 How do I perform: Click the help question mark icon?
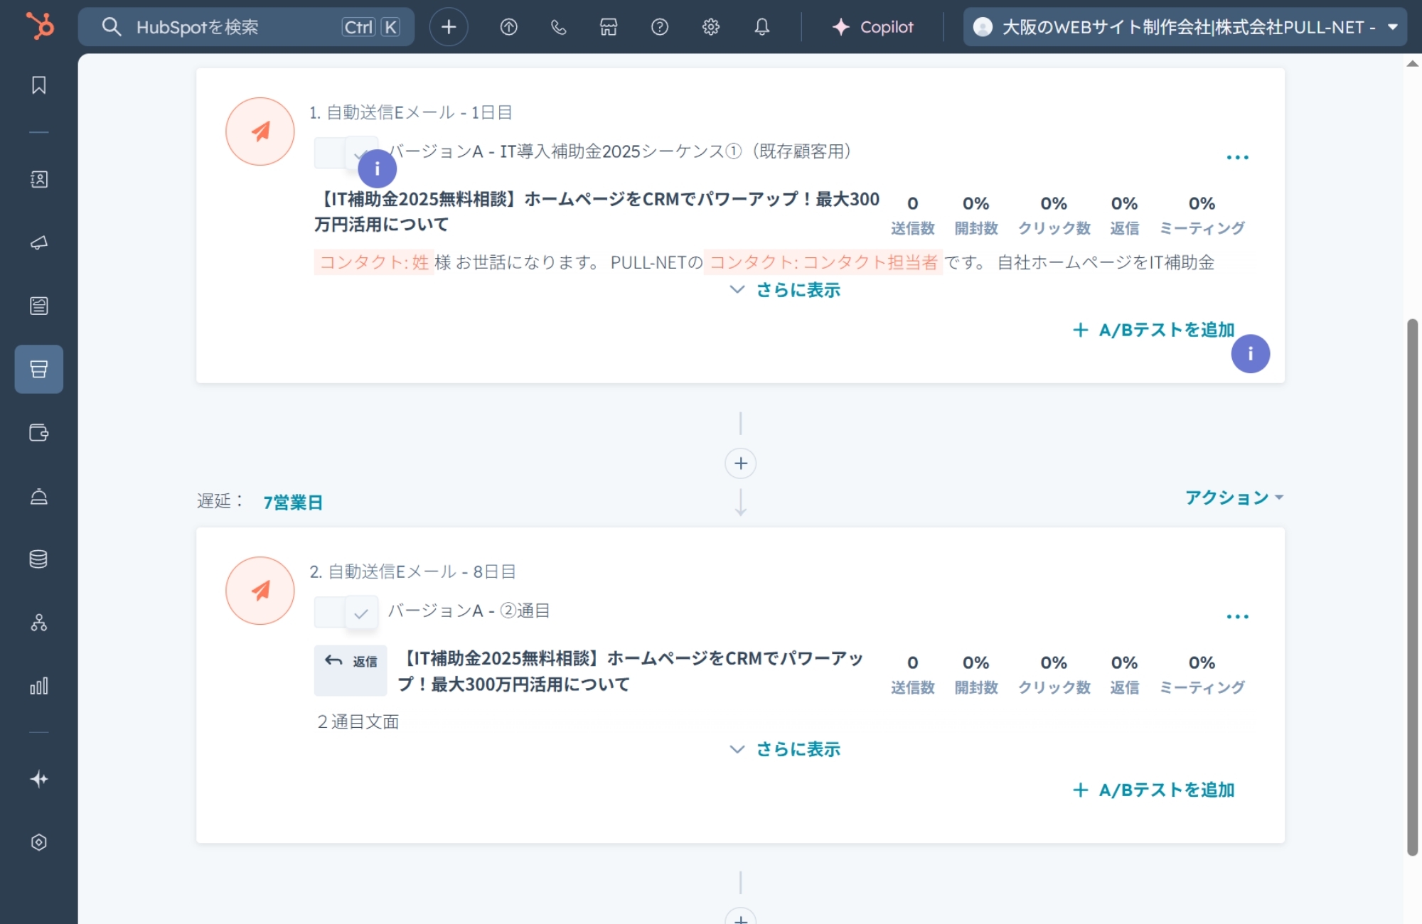(x=660, y=27)
